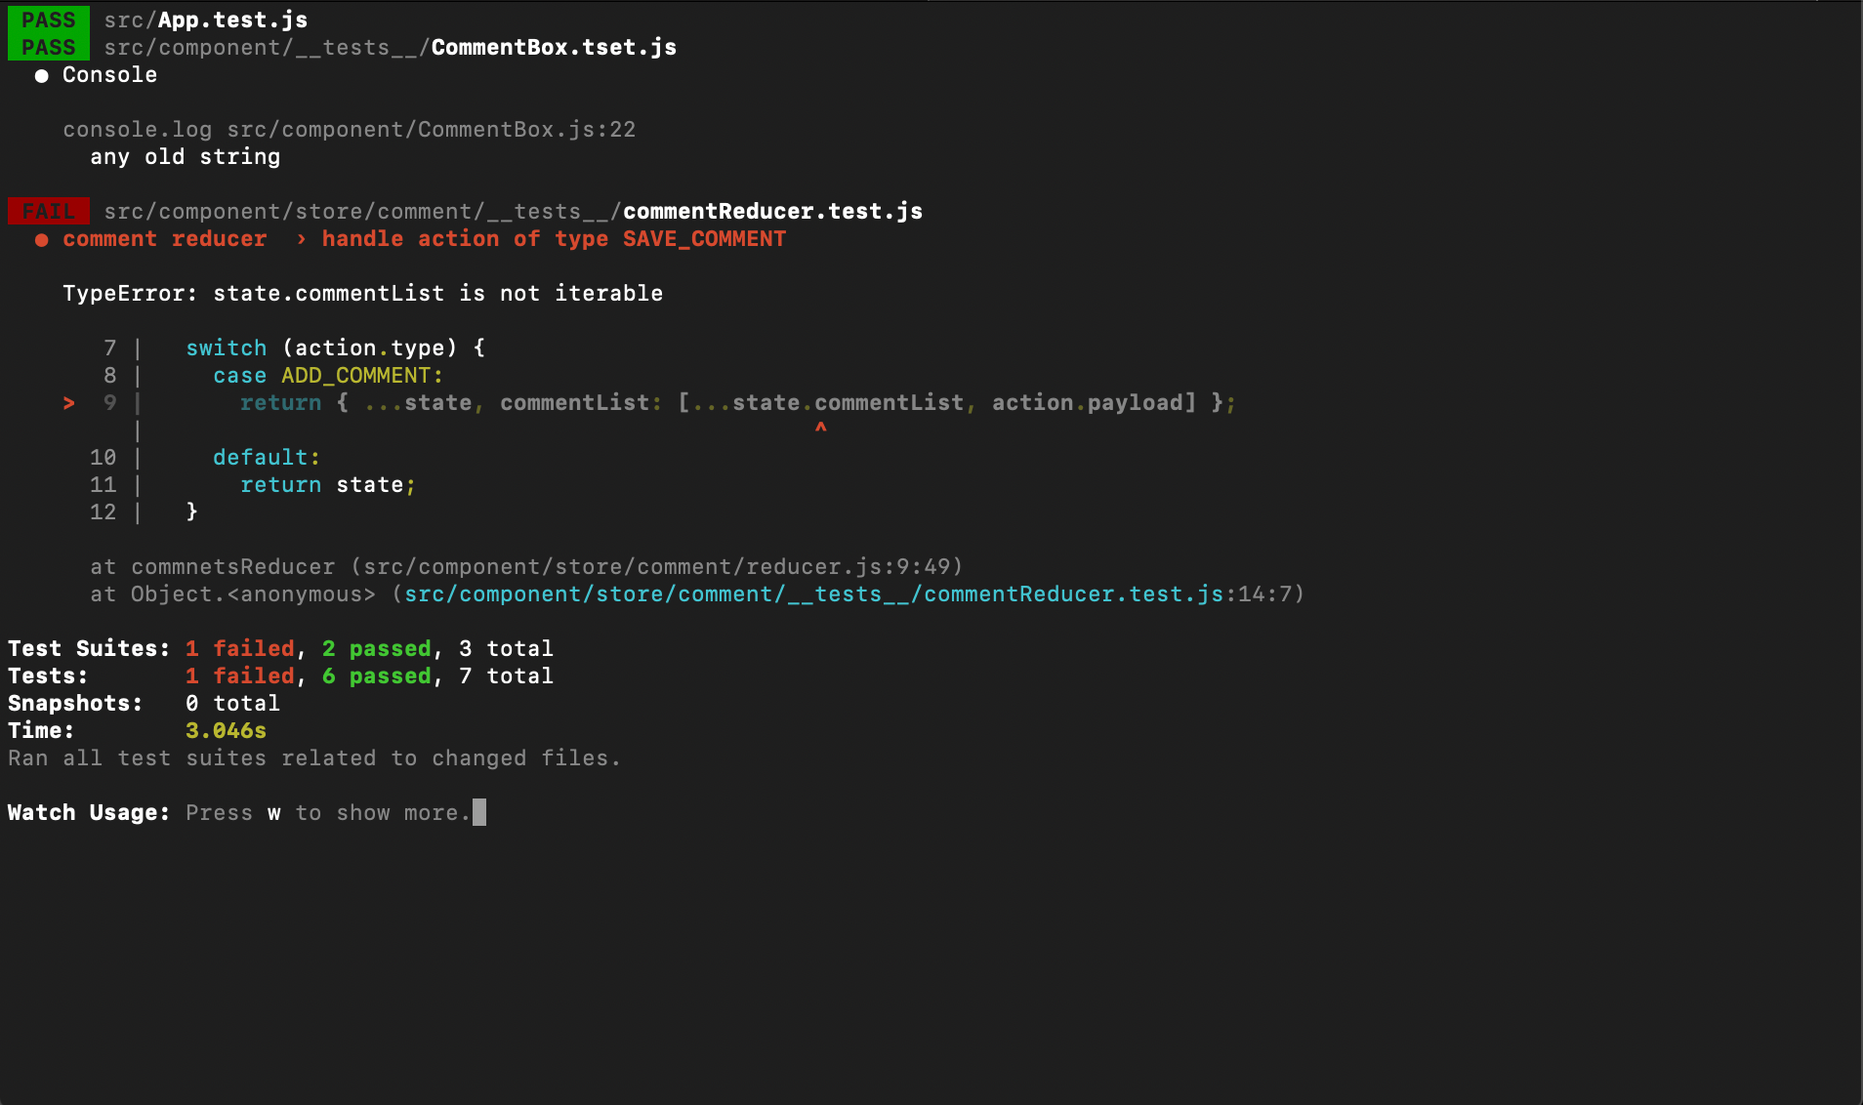
Task: Click '6 passed' in Tests summary
Action: pyautogui.click(x=376, y=675)
